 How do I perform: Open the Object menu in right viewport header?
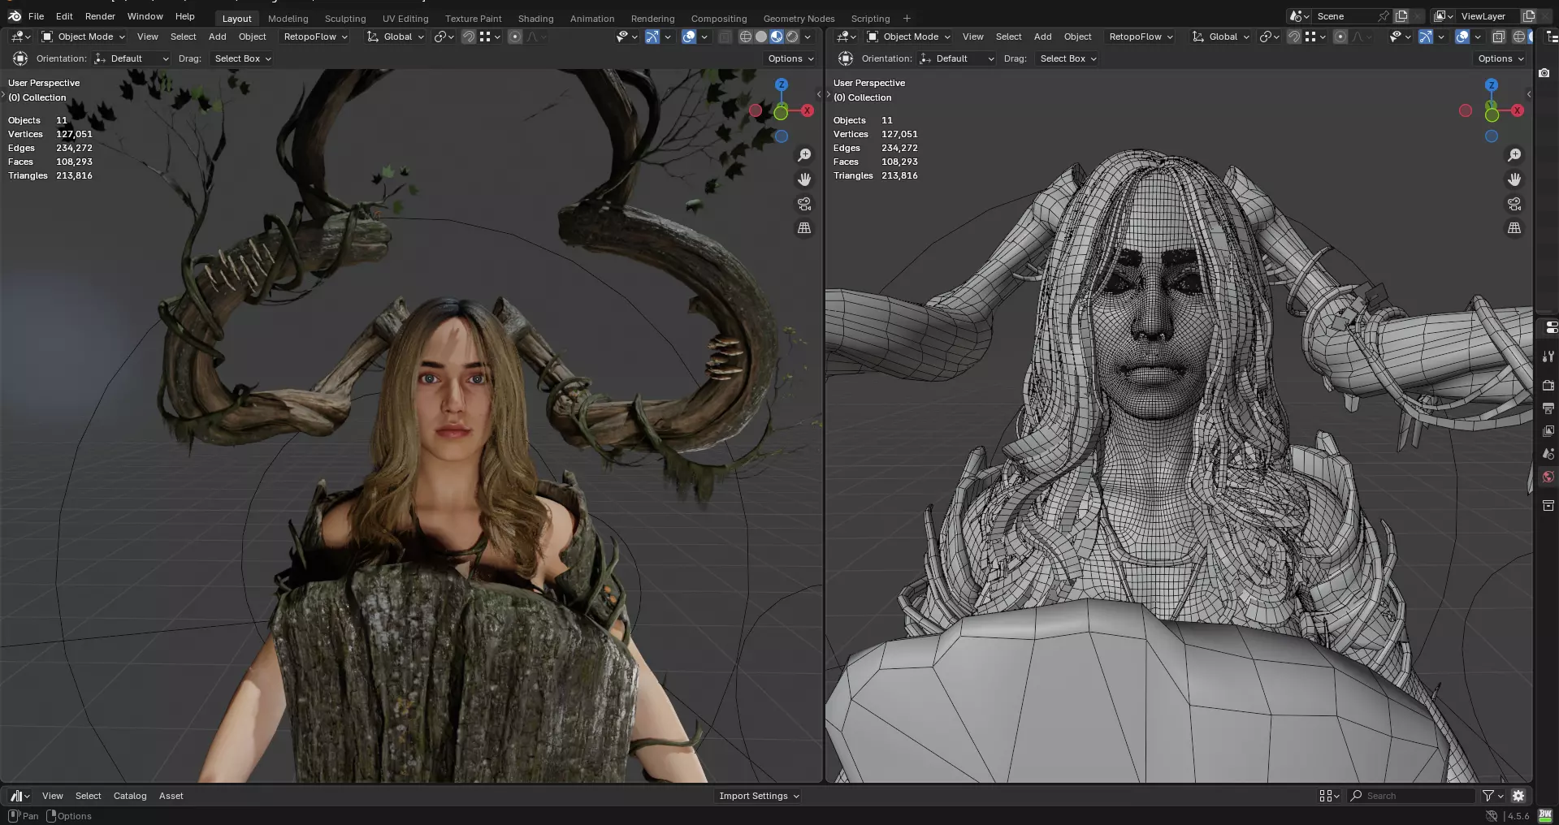(x=1077, y=37)
